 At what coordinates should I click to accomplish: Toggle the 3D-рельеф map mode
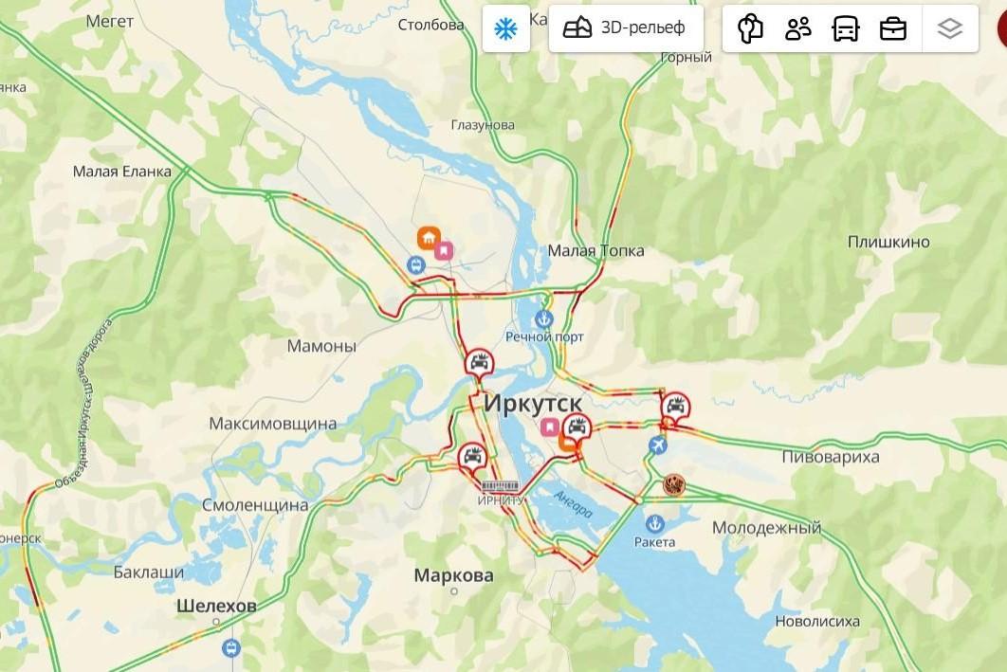[626, 28]
